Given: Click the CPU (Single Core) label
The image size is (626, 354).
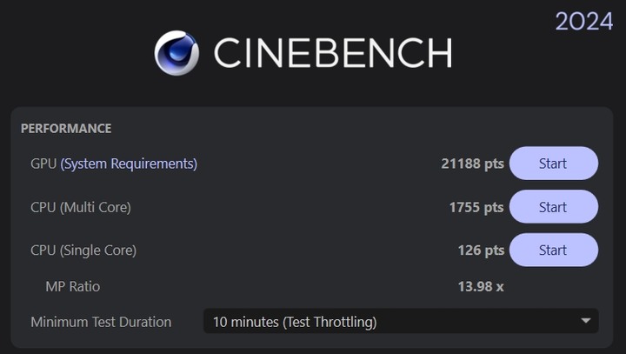Looking at the screenshot, I should tap(83, 250).
